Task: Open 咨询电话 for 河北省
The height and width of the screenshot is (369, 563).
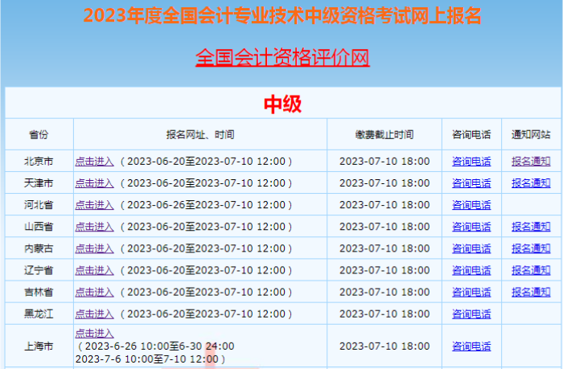Action: click(471, 205)
